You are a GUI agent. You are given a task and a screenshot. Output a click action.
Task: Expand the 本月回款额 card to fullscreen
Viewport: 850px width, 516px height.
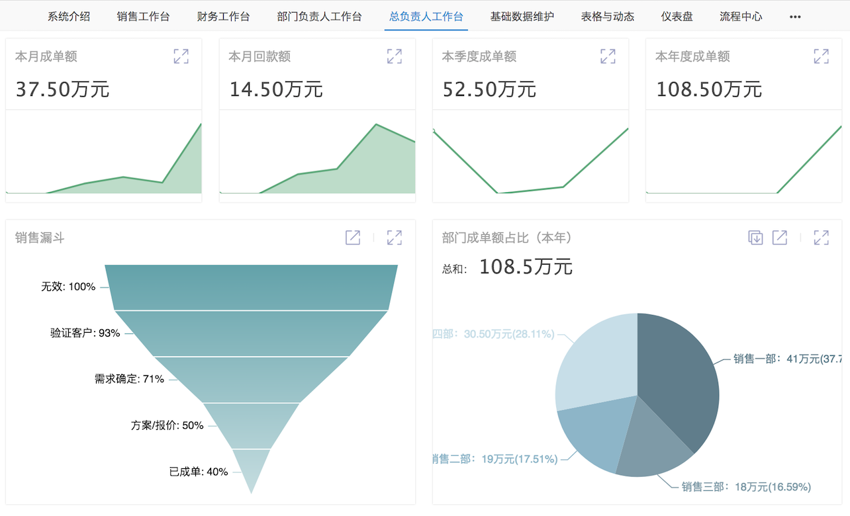coord(394,56)
